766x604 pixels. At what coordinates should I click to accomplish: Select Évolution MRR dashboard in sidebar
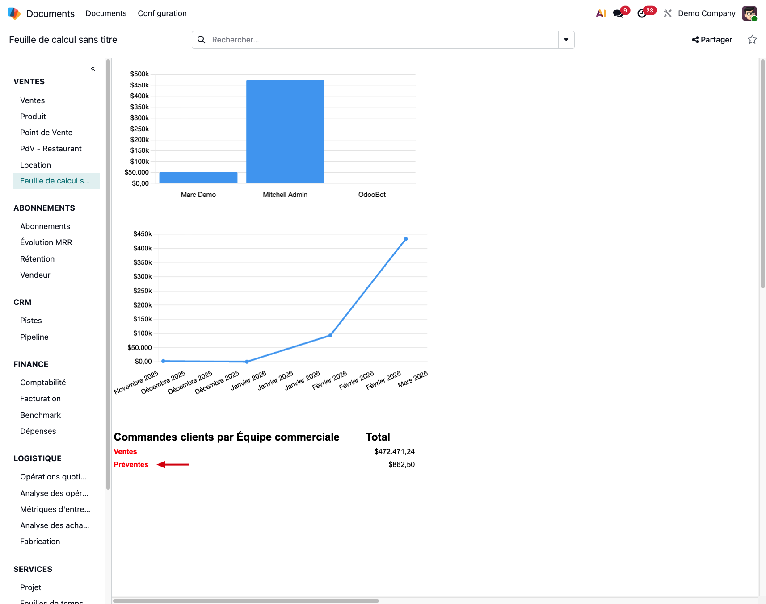46,242
